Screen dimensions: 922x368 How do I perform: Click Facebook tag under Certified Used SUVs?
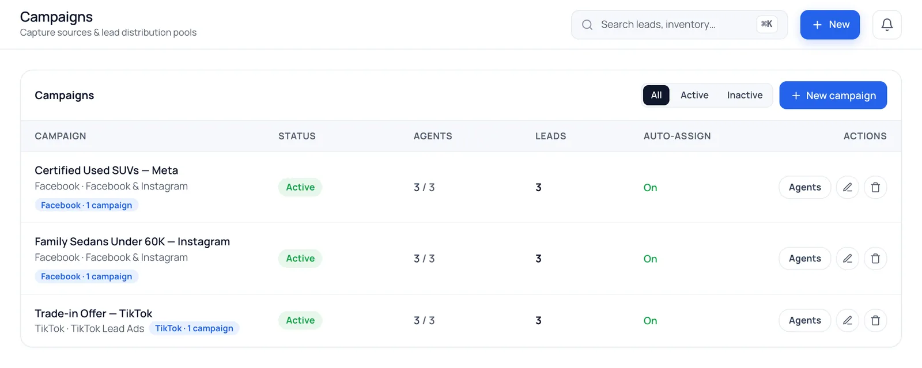tap(86, 205)
